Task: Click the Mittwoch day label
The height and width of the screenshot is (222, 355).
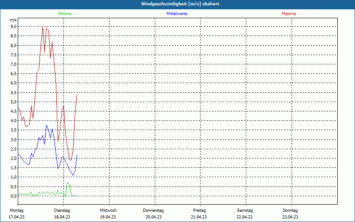Action: pyautogui.click(x=108, y=210)
